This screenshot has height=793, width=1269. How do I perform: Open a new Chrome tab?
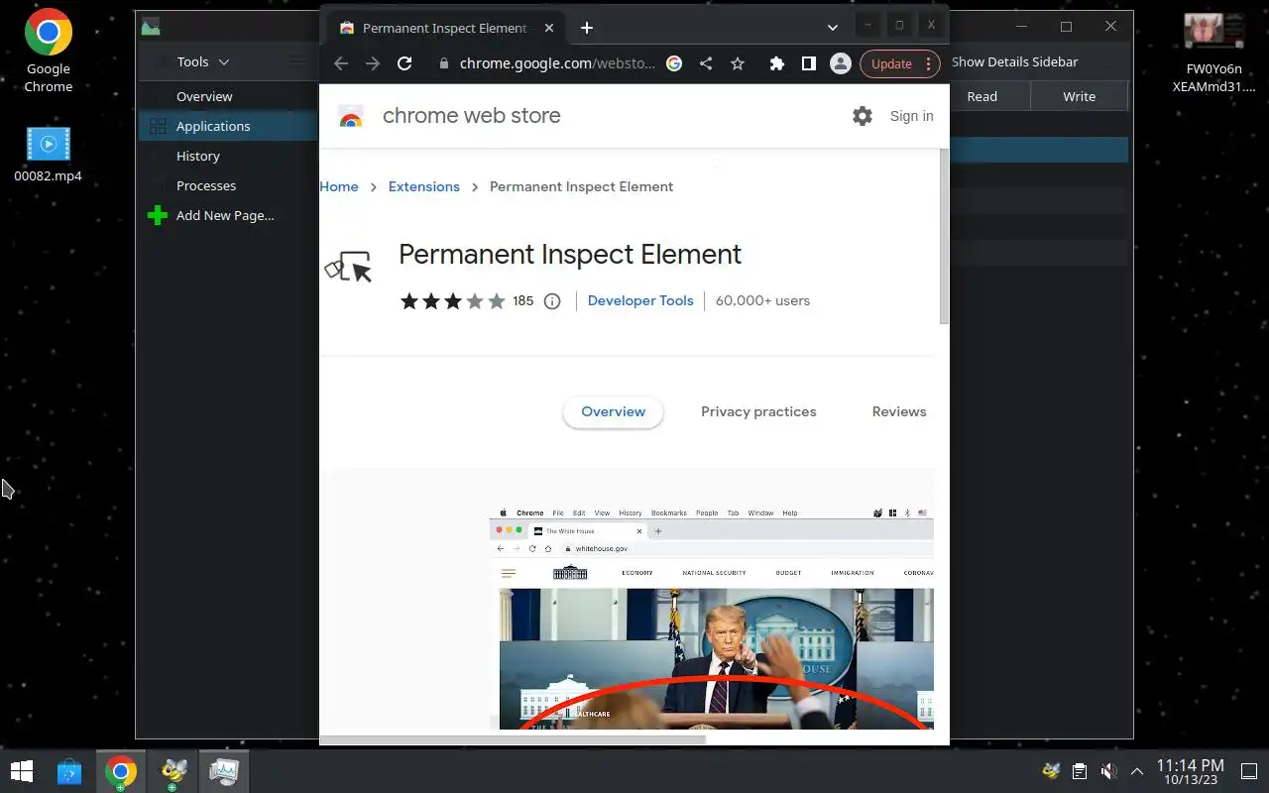[587, 28]
